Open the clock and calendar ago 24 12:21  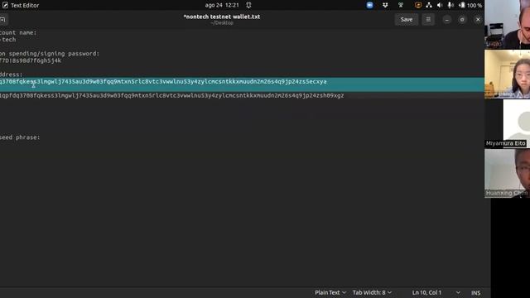222,5
